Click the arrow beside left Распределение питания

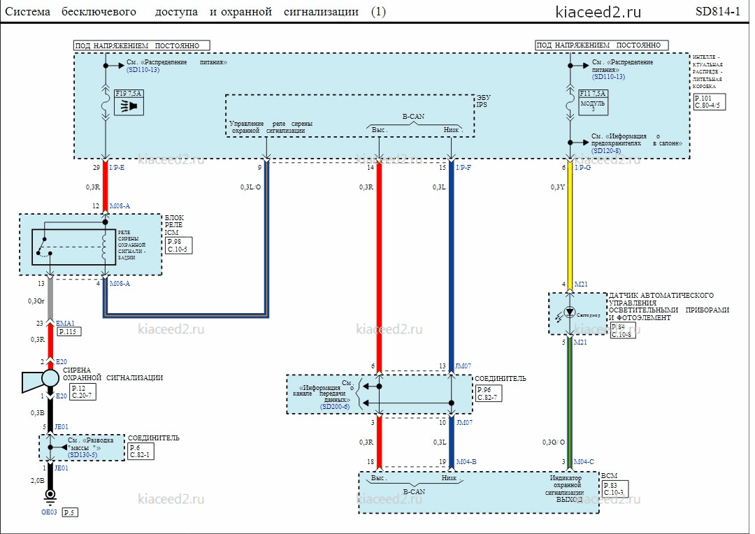[116, 66]
